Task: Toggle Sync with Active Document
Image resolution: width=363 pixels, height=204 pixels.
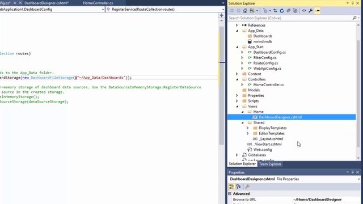Action: (x=275, y=11)
